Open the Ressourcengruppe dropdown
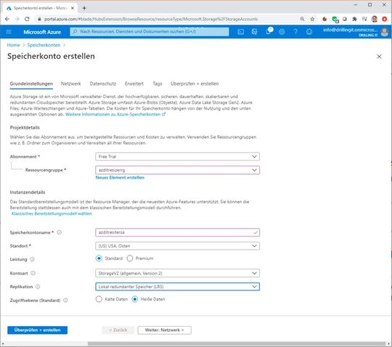The height and width of the screenshot is (347, 392). click(178, 170)
